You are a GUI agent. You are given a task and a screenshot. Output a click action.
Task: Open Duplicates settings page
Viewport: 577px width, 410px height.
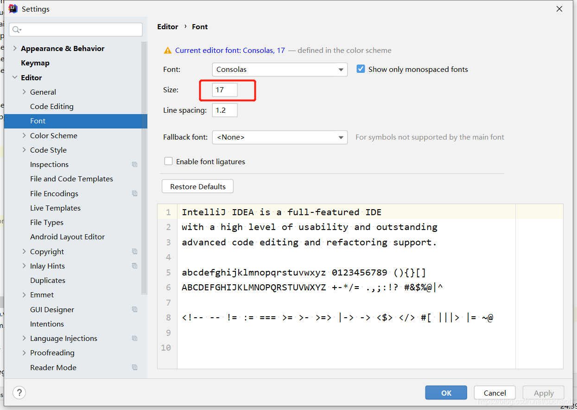[x=48, y=281]
